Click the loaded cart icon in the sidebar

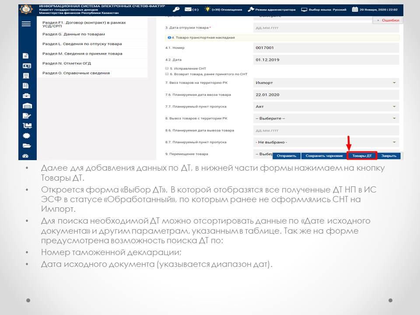[x=26, y=126]
